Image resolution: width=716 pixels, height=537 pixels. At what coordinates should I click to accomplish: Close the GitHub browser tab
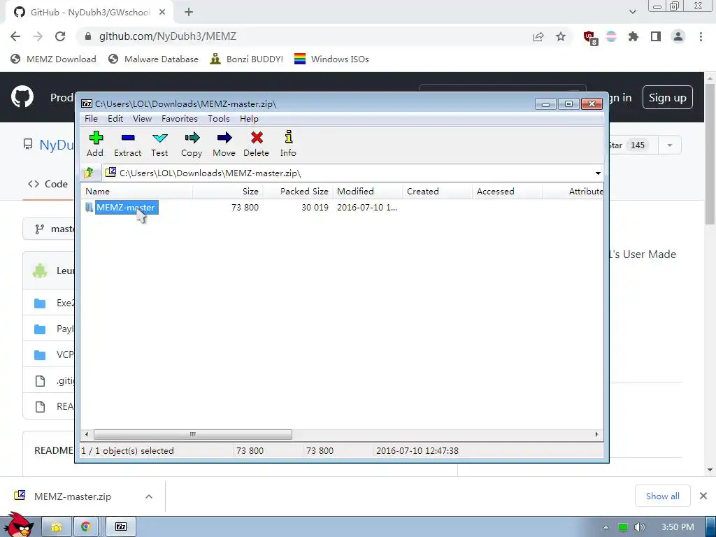(162, 13)
